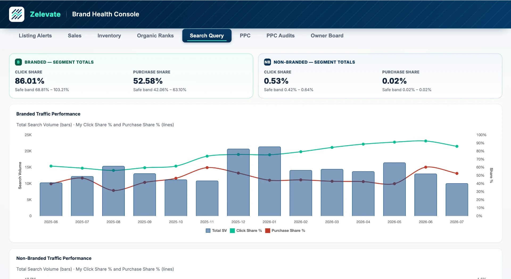511x279 pixels.
Task: Open the Organic Ranks tab
Action: point(155,36)
